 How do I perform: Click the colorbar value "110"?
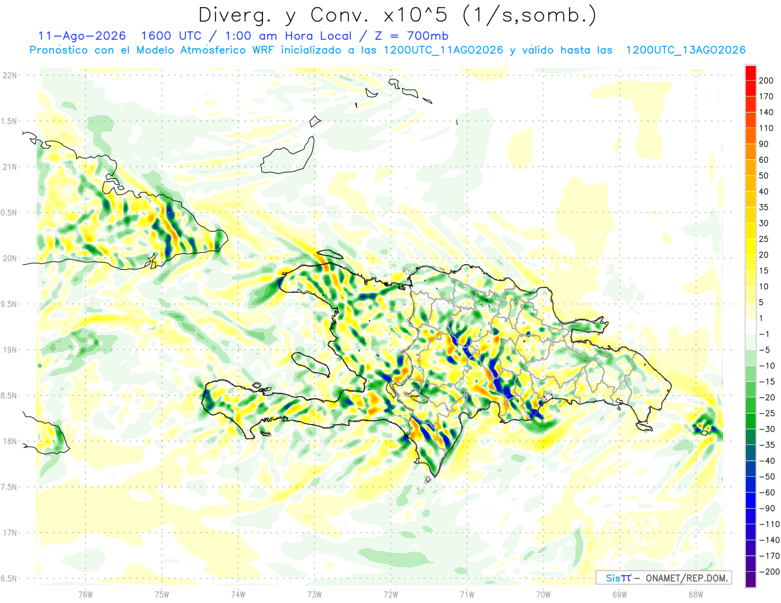[x=766, y=128]
